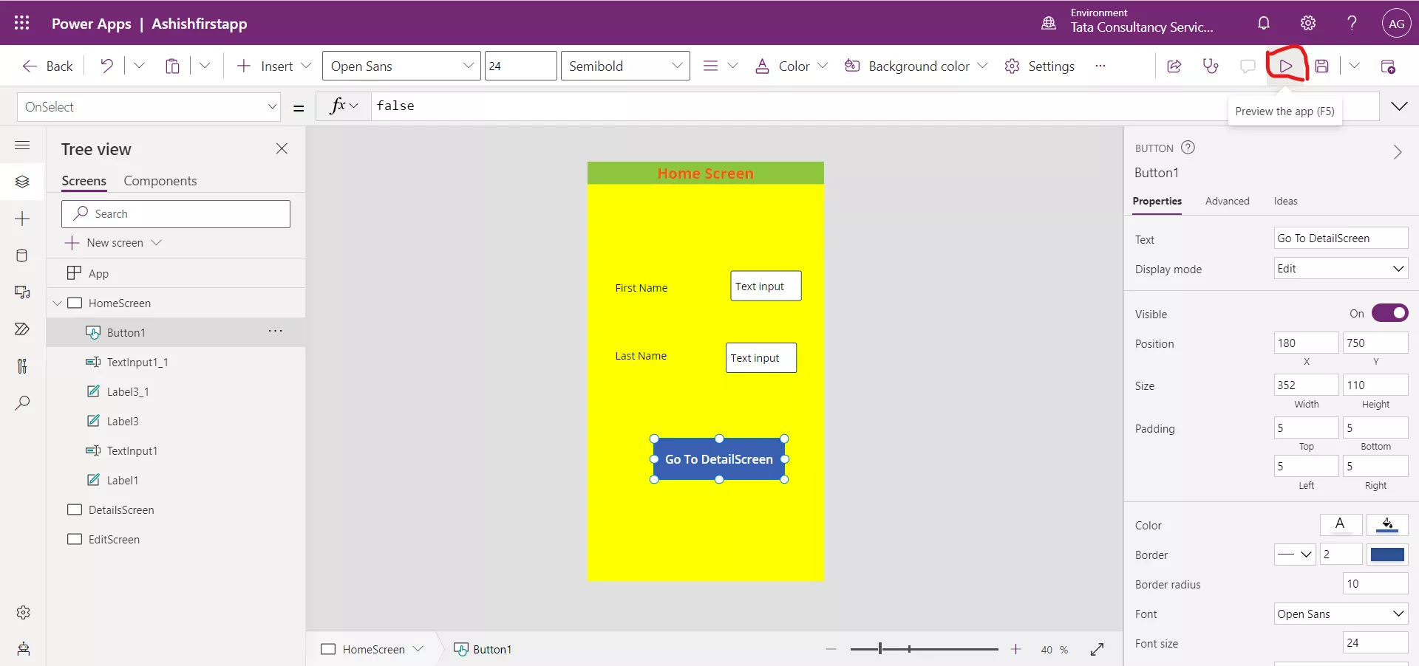The width and height of the screenshot is (1419, 666).
Task: Open the font dropdown showing Open Sans
Action: [401, 66]
